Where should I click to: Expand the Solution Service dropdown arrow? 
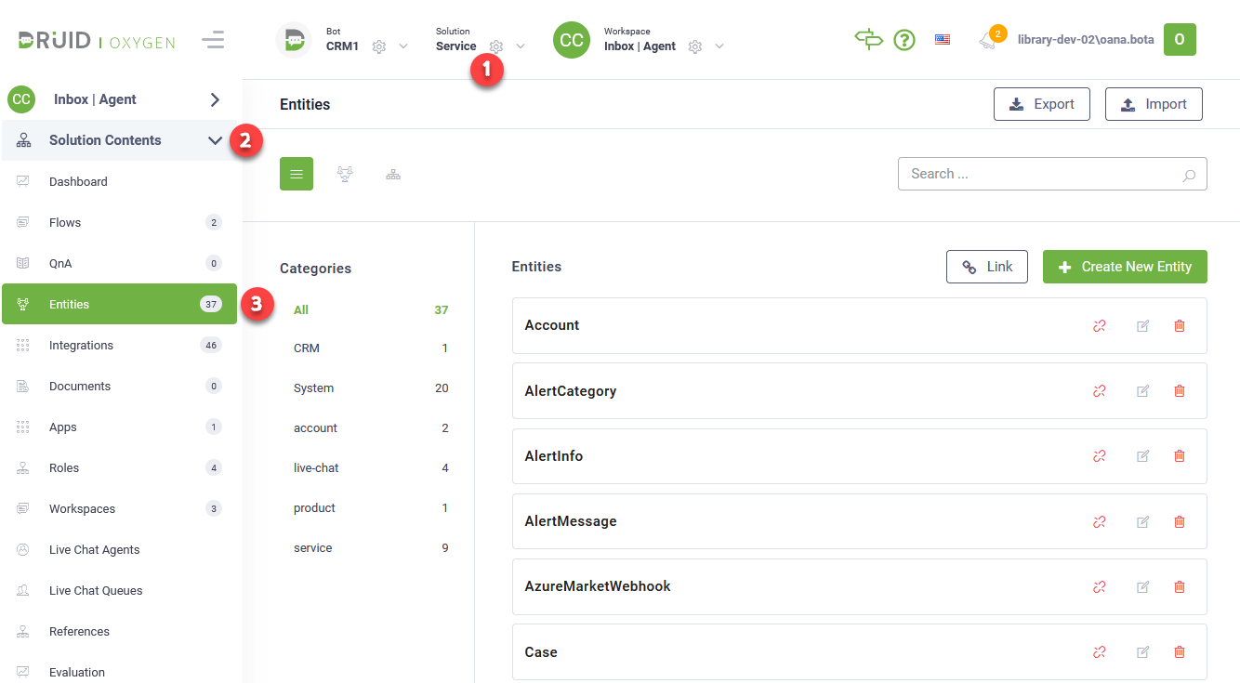(x=521, y=46)
